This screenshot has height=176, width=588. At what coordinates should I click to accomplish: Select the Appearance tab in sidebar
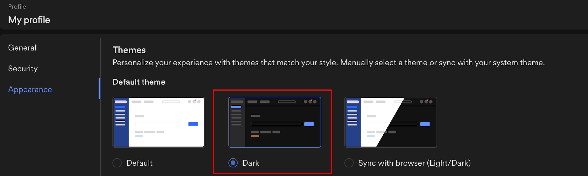[30, 89]
